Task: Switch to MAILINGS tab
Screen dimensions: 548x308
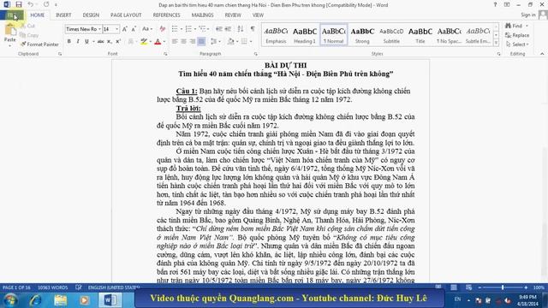Action: pos(202,15)
